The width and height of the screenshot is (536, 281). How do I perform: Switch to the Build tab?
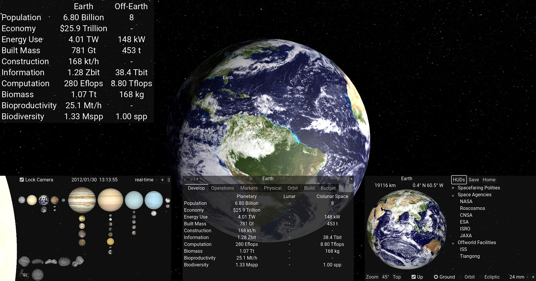tap(309, 188)
